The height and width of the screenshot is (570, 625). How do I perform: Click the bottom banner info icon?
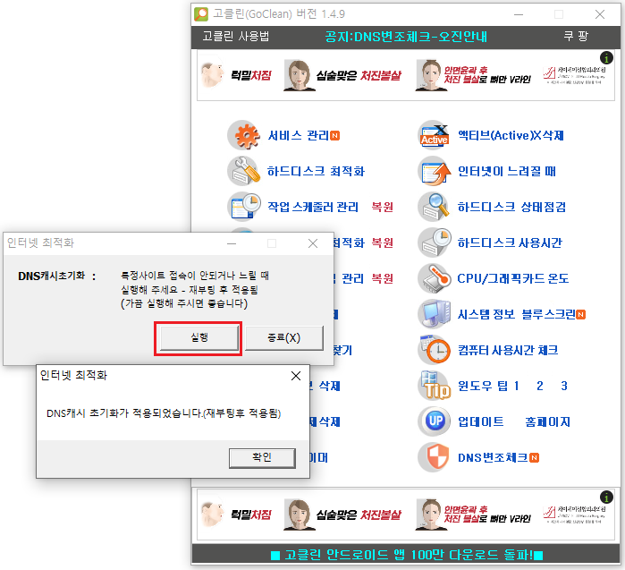(606, 497)
